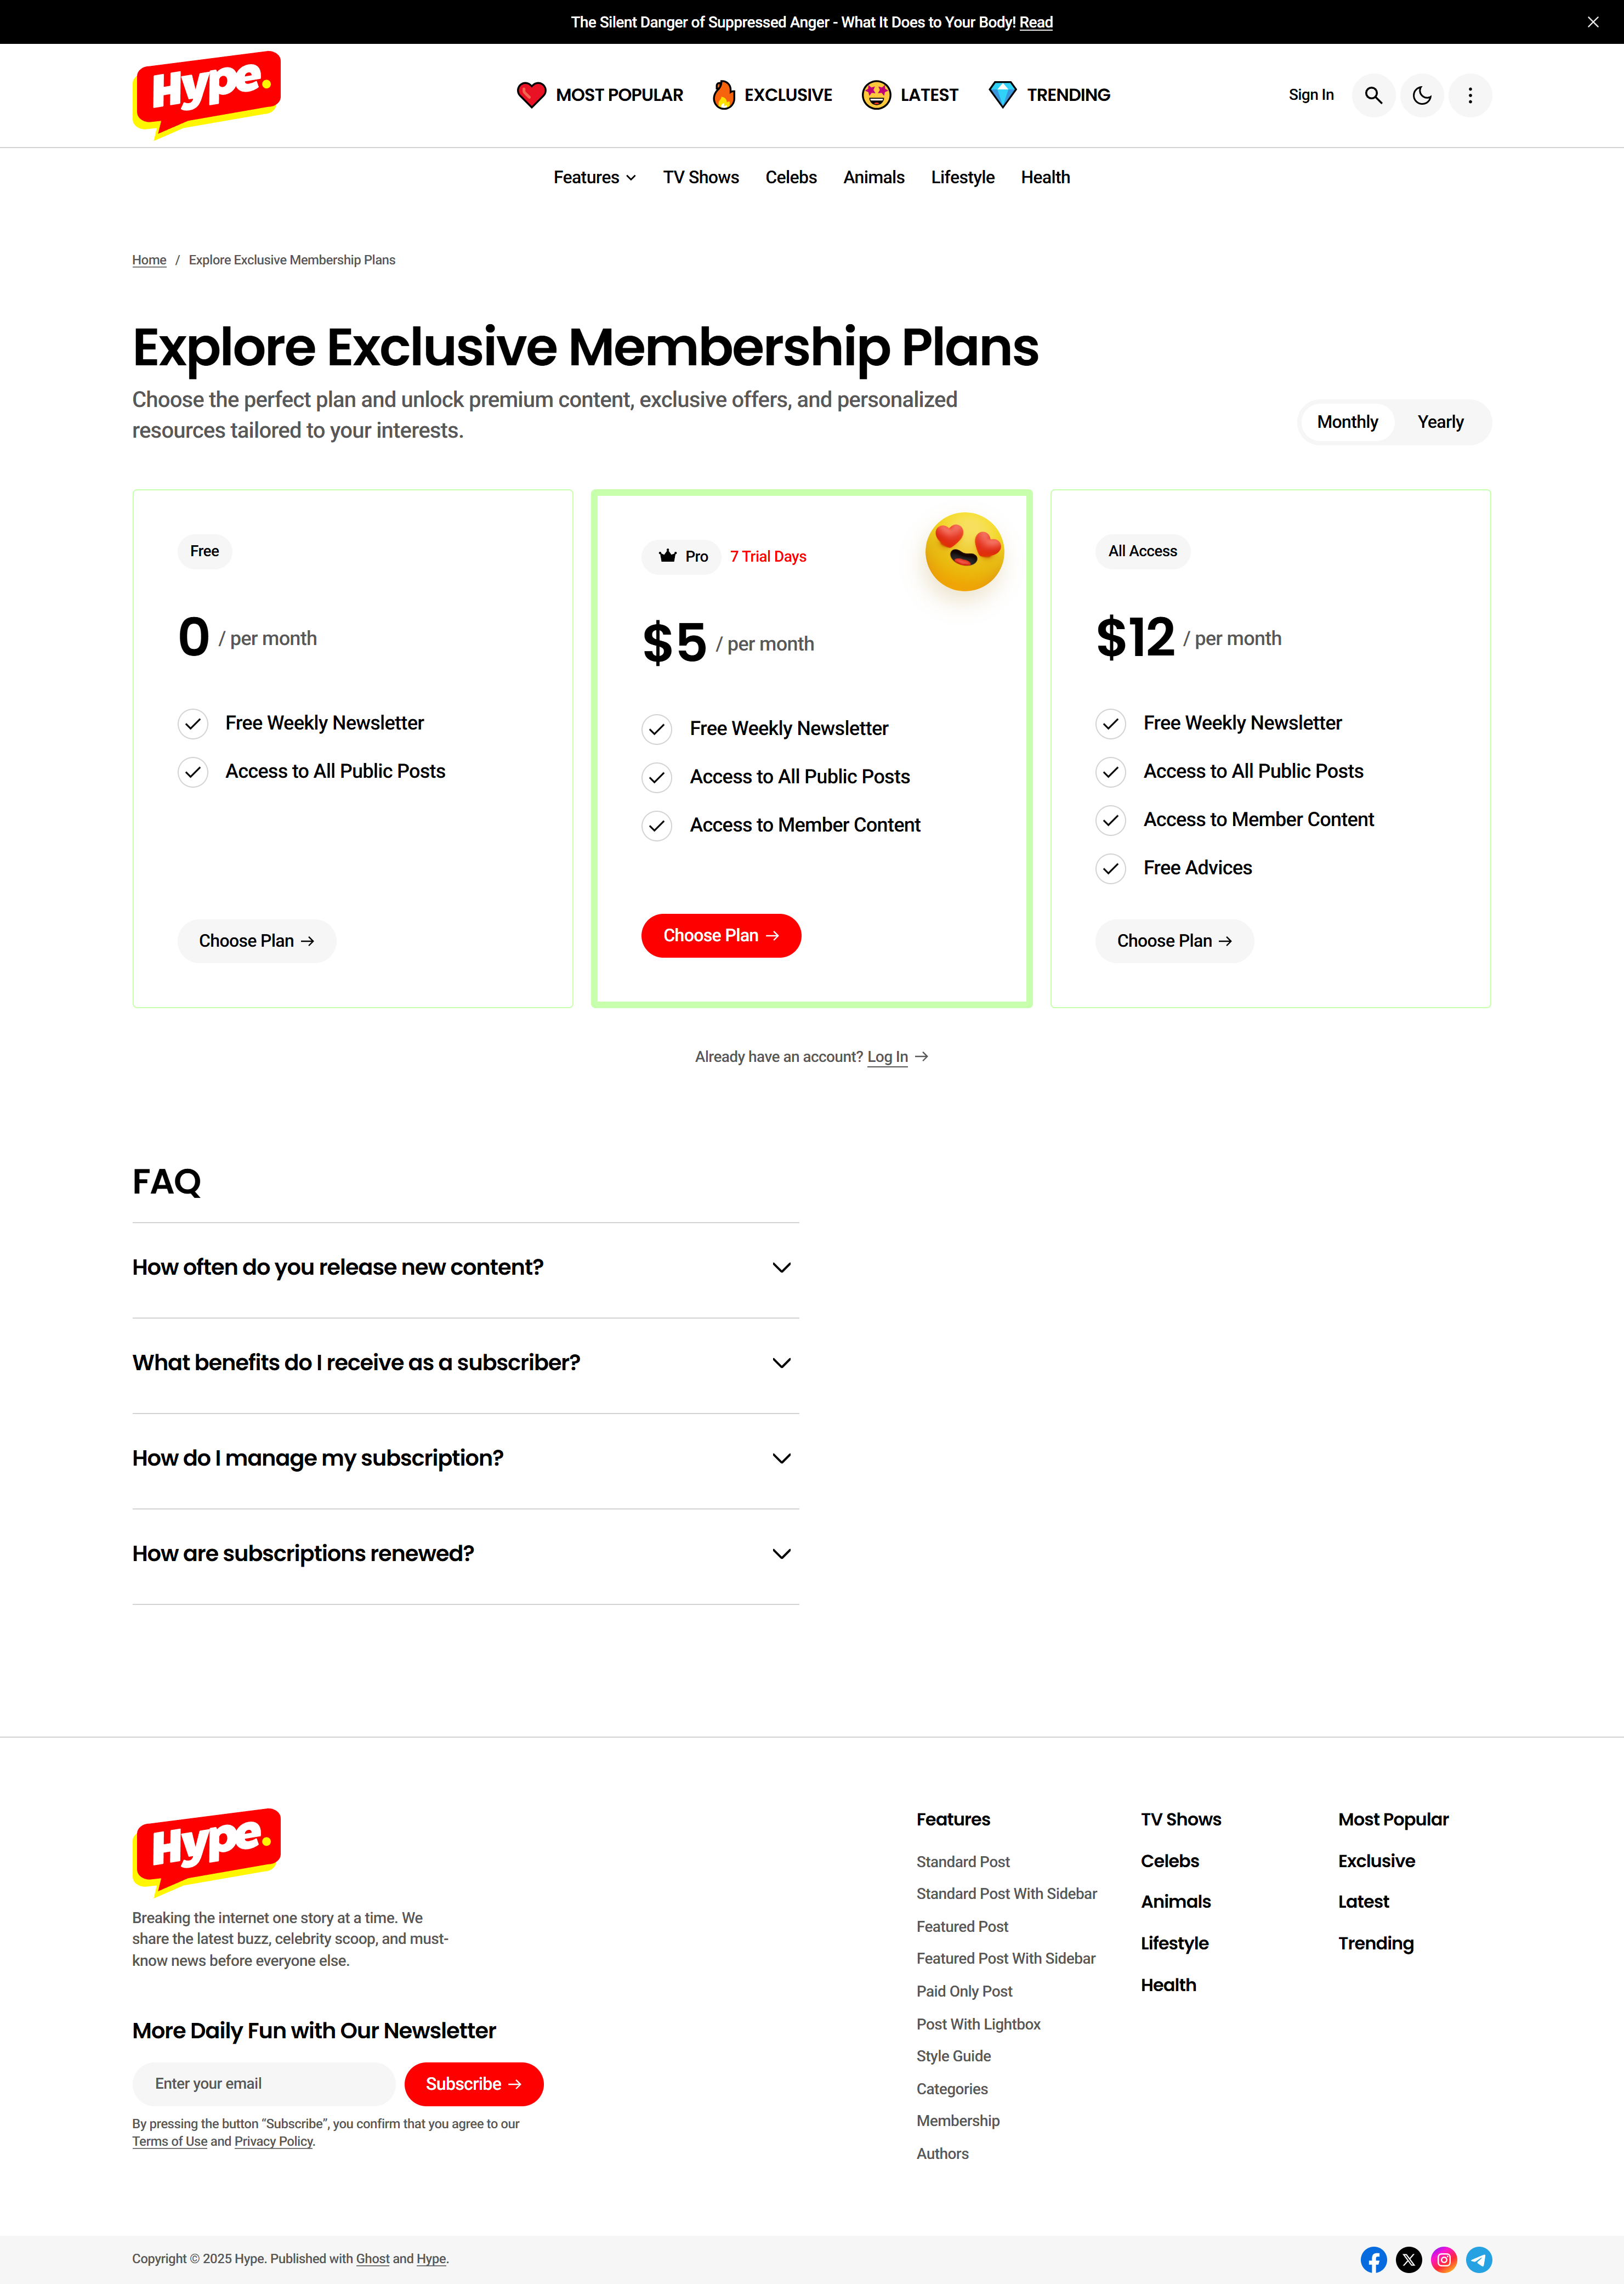Open the three-dot more options menu

(x=1469, y=95)
